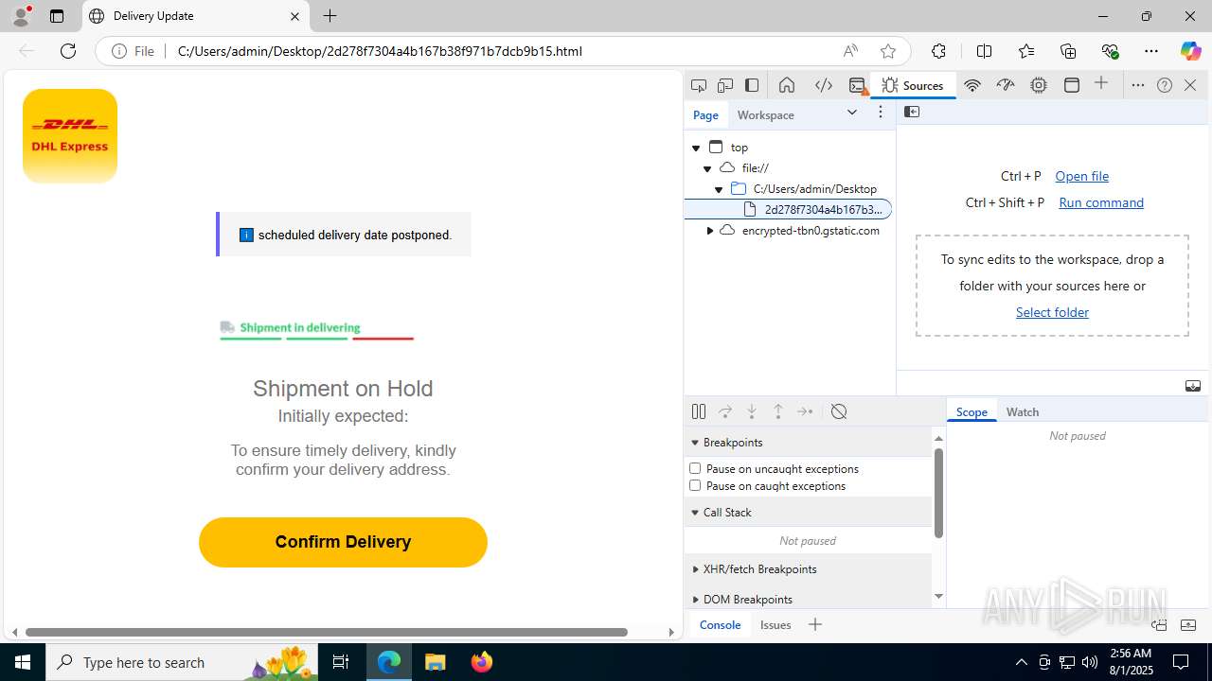Show more navigator tabs chevron
Image resolution: width=1212 pixels, height=681 pixels.
pos(852,113)
